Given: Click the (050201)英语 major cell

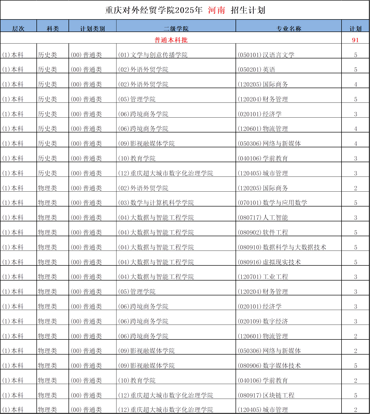Looking at the screenshot, I should click(256, 70).
